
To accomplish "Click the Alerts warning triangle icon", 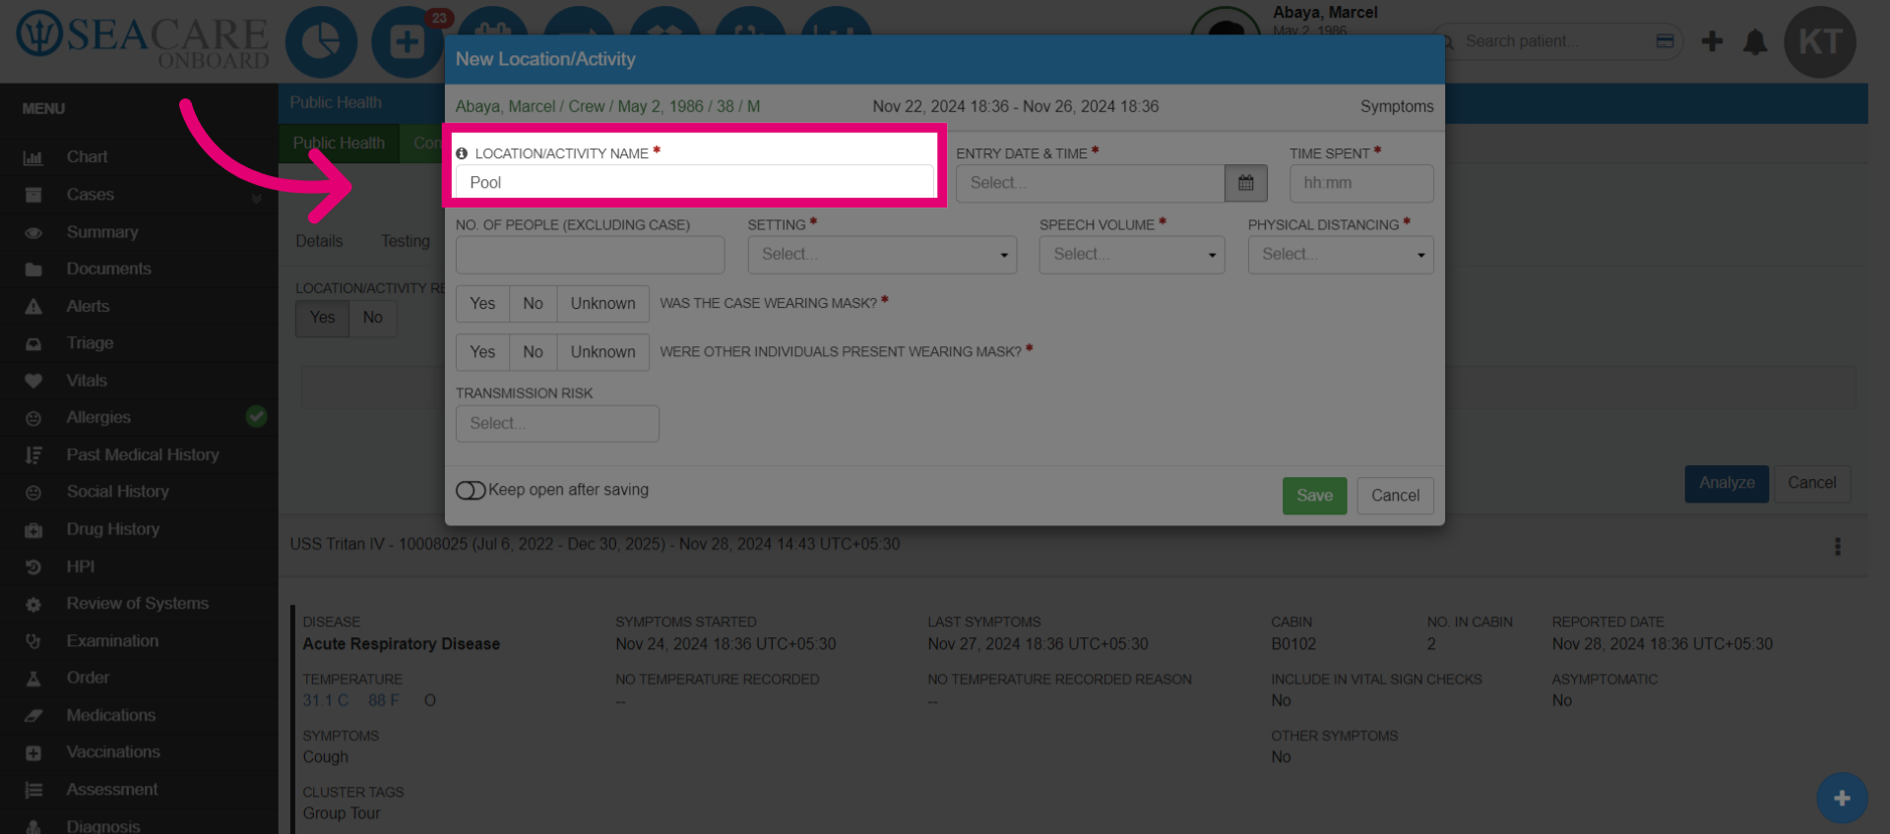I will tap(33, 307).
